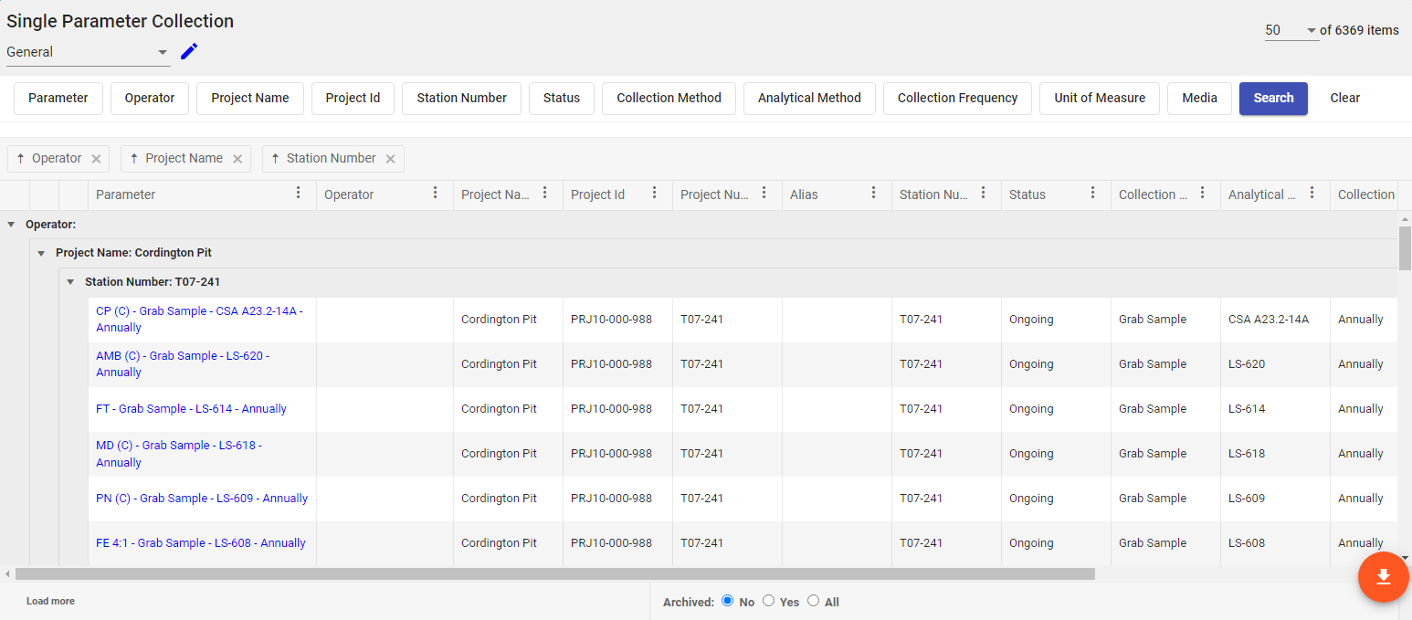Remove the Project Name grouping chip
Image resolution: width=1412 pixels, height=620 pixels.
click(x=237, y=159)
